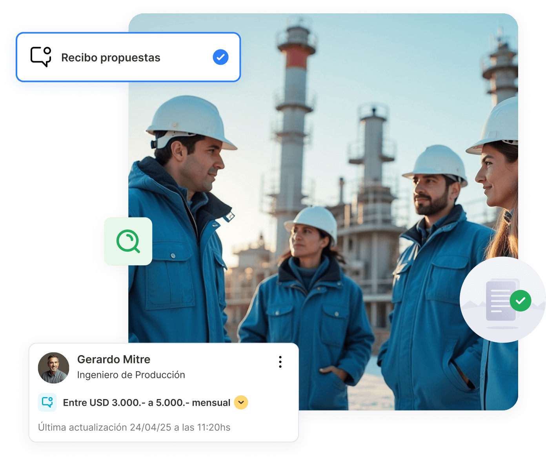
Task: Click the green checkmark on the document badge
Action: point(521,301)
